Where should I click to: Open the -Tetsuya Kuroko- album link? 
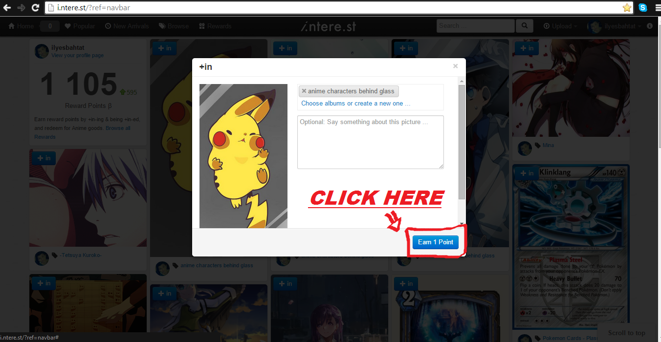(x=81, y=256)
